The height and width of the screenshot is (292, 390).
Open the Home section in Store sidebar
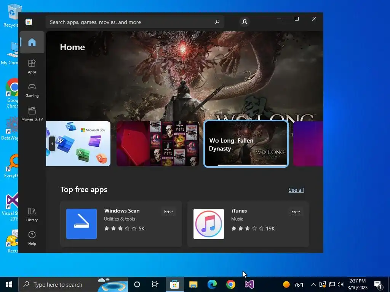coord(32,42)
